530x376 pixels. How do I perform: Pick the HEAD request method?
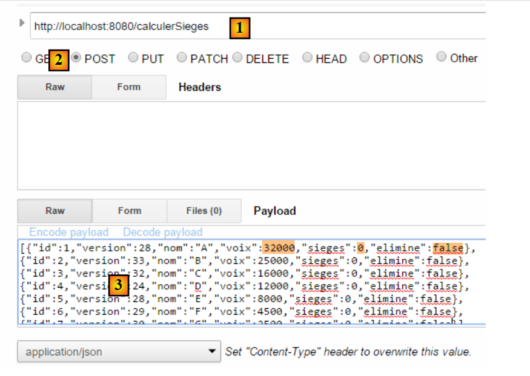pos(308,58)
